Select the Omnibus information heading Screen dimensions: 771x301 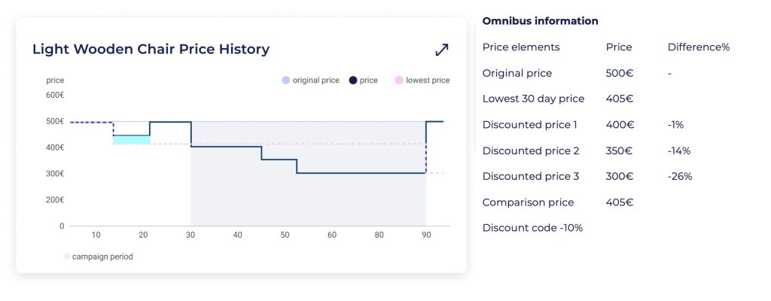click(x=540, y=21)
